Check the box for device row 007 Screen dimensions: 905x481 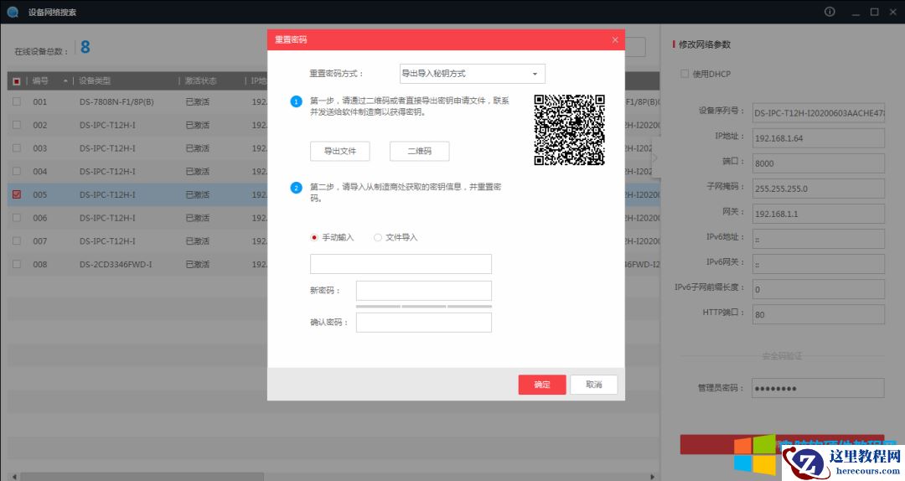(x=17, y=240)
